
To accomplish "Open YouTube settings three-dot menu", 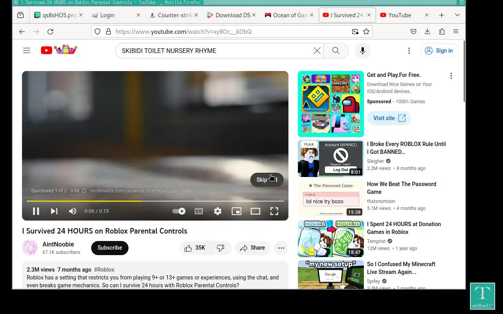I will (x=409, y=51).
